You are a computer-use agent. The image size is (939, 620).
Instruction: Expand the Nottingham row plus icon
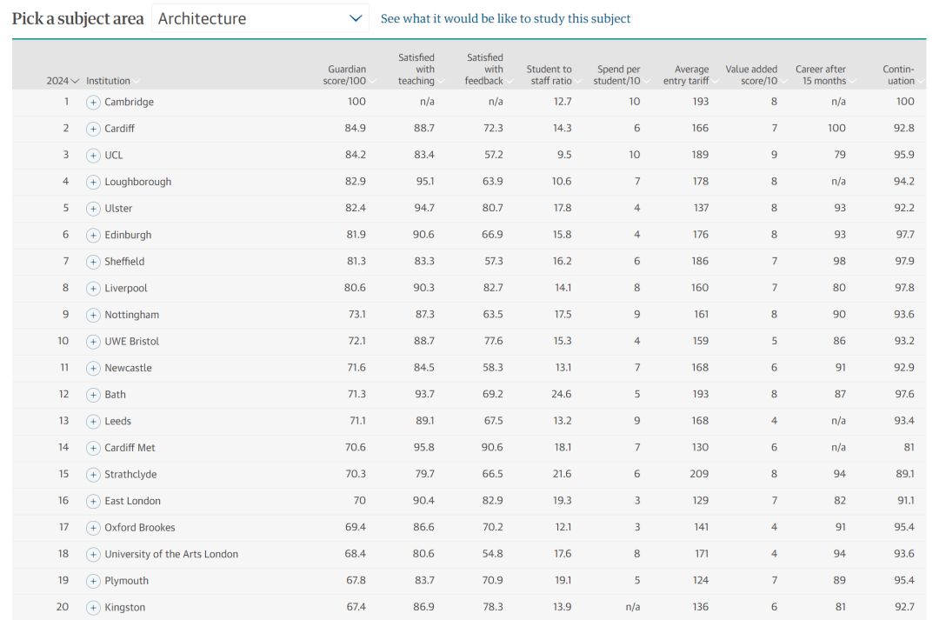(93, 315)
